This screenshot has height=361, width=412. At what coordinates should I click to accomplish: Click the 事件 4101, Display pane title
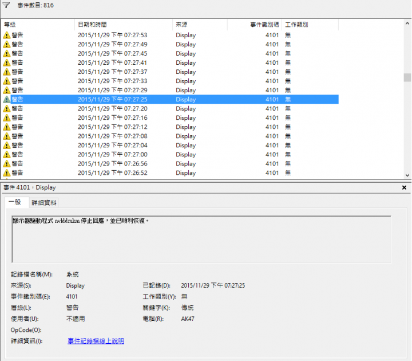click(30, 187)
